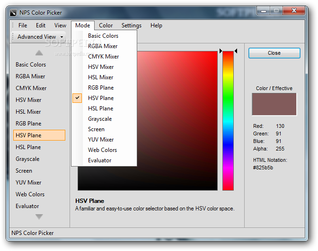Screen dimensions: 318x251
Task: Click the highlighted HSV Plane sidebar item
Action: tap(39, 135)
